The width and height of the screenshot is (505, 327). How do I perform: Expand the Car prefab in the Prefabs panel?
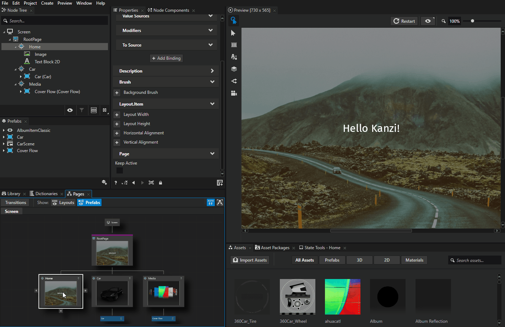tap(4, 137)
